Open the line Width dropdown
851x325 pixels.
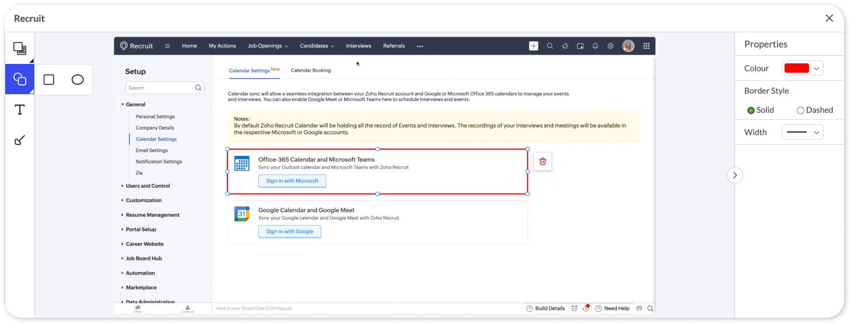[x=802, y=133]
